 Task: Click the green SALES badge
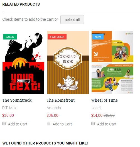coord(10,37)
